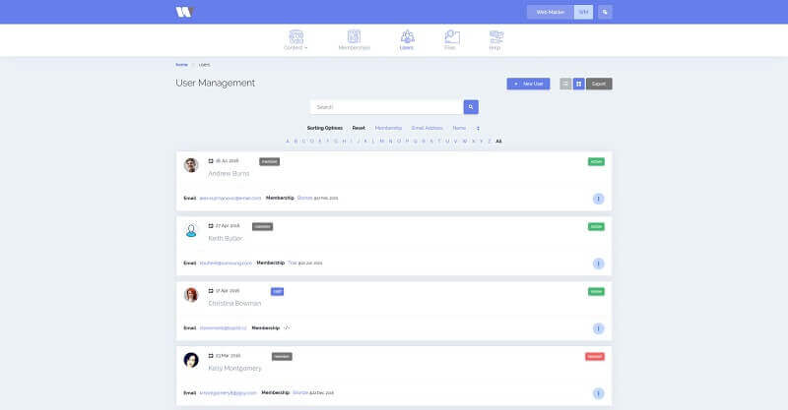Click red status badge on Kelly Montgomery card
Screen dimensions: 788x410
pyautogui.click(x=595, y=357)
